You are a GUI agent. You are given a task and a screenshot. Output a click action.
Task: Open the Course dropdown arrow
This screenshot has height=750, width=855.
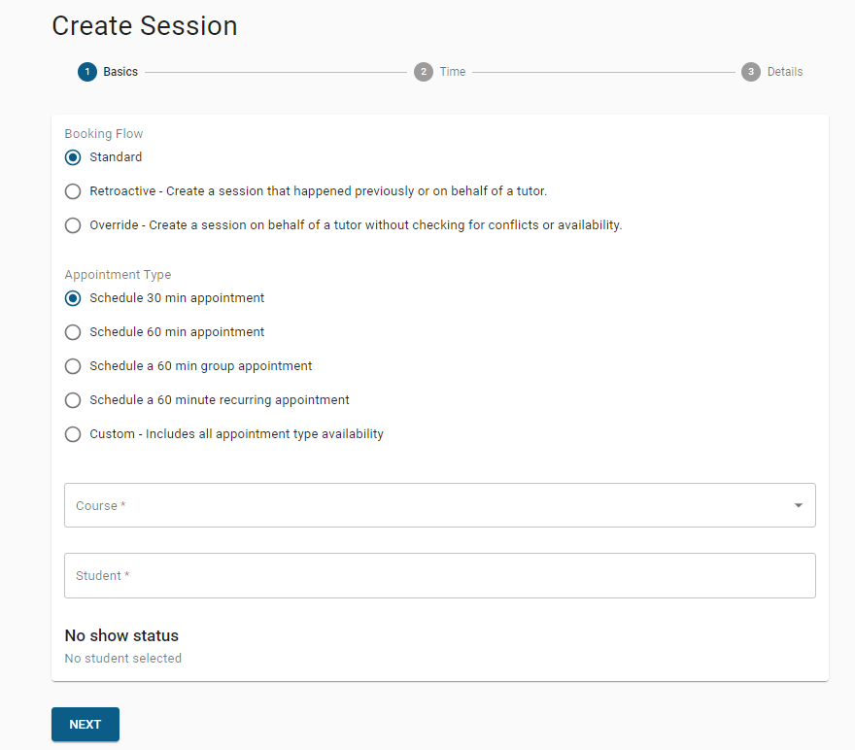(x=798, y=505)
